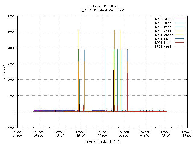Click the 'Volt (V)' y-axis label
193x144 pixels.
(4, 72)
